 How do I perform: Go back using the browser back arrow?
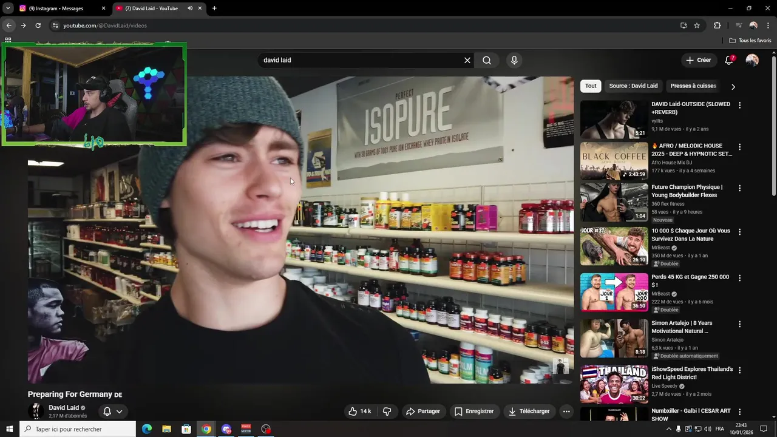pyautogui.click(x=8, y=25)
